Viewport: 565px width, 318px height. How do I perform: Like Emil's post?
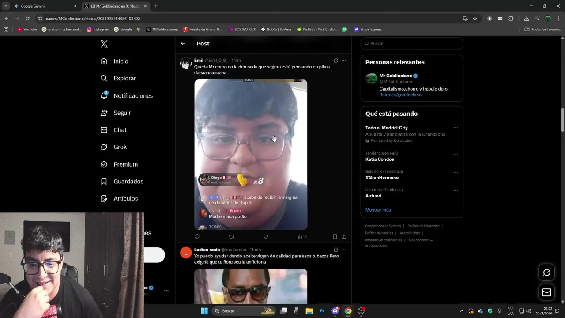click(x=266, y=237)
